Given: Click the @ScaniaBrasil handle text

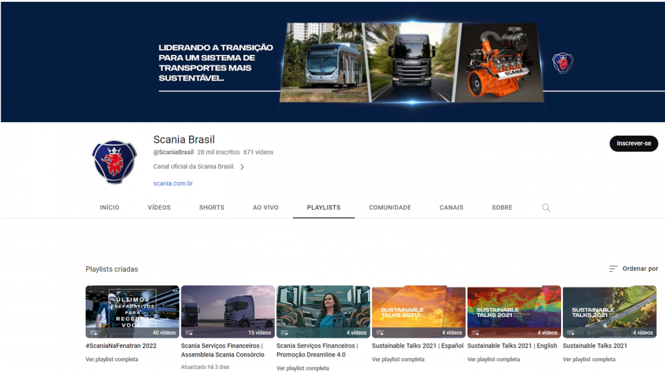Looking at the screenshot, I should [x=174, y=152].
